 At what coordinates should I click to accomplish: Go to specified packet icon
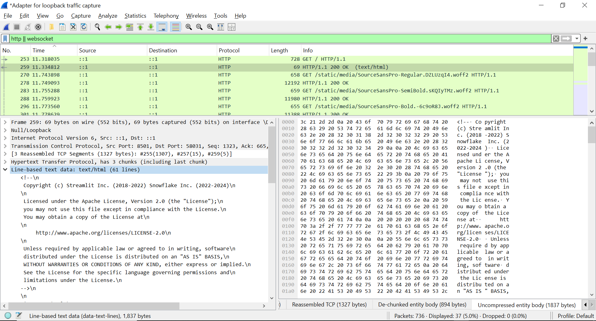point(129,27)
